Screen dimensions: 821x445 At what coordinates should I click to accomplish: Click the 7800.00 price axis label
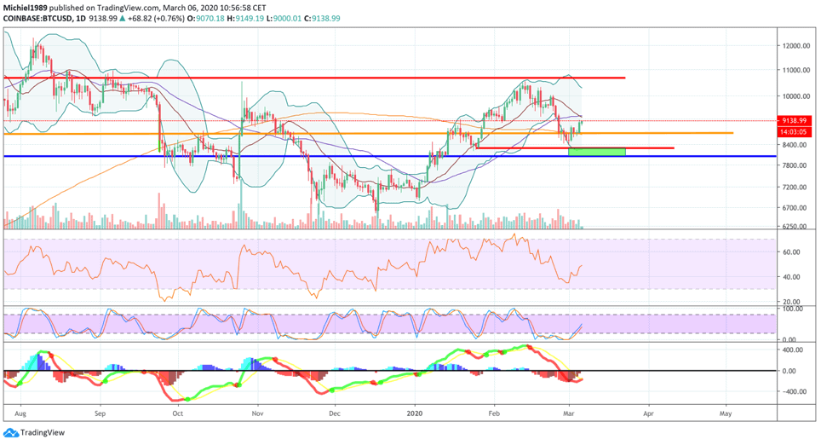click(x=796, y=165)
